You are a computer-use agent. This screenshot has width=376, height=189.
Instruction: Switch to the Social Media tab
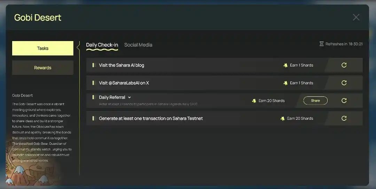138,45
